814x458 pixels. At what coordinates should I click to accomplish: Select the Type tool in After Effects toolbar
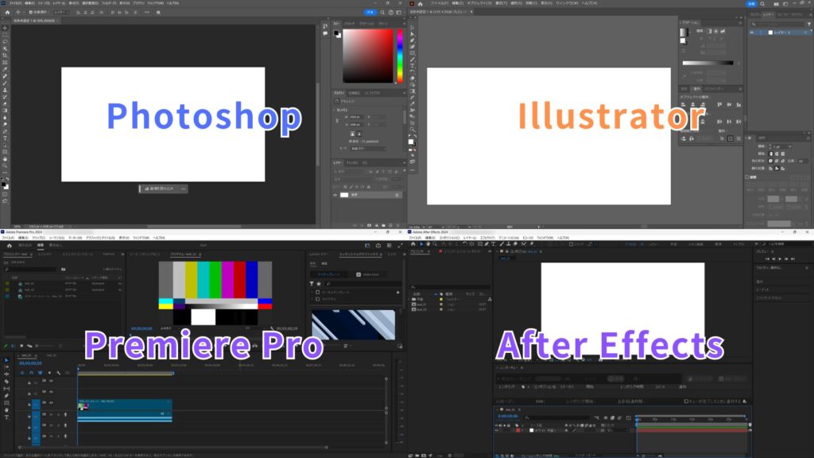point(493,244)
